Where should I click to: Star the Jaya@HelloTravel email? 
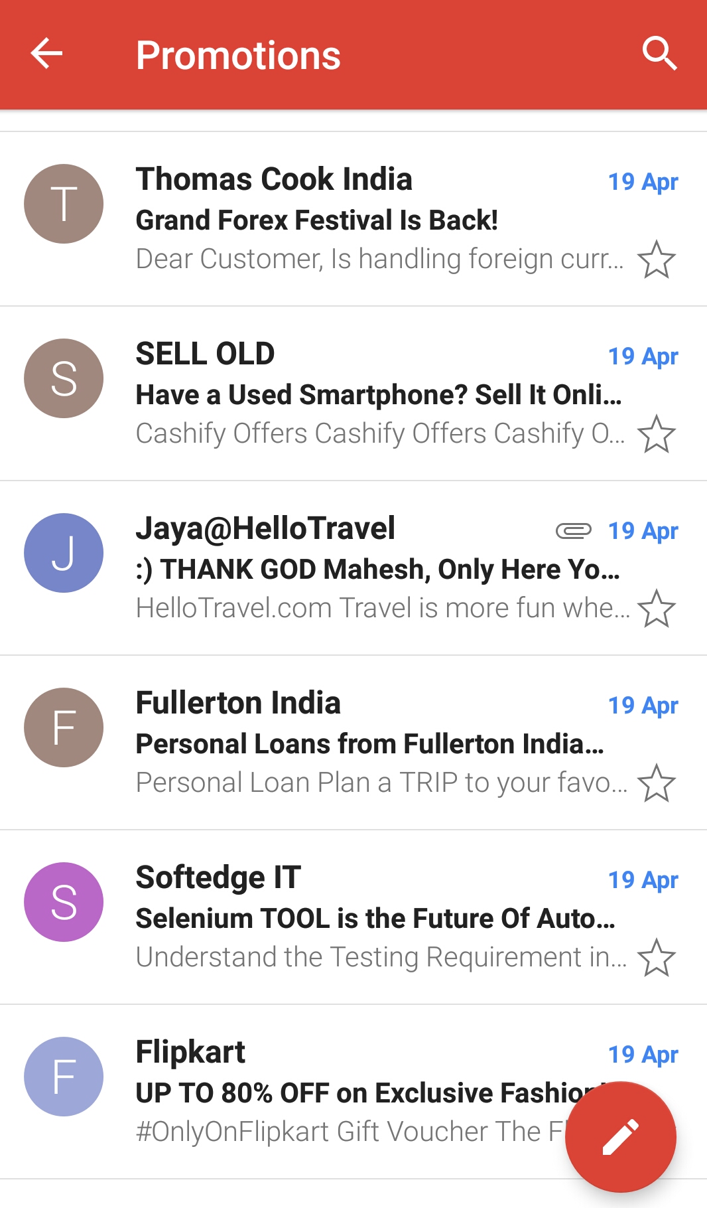click(x=656, y=609)
